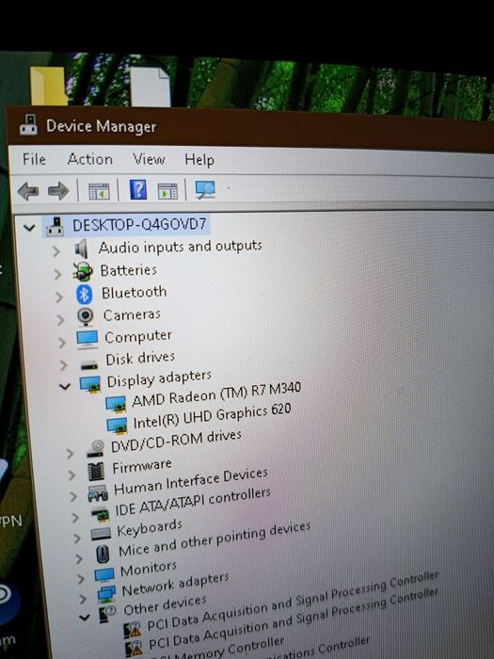Collapse the Other devices node
Image resolution: width=494 pixels, height=659 pixels.
coord(85,618)
